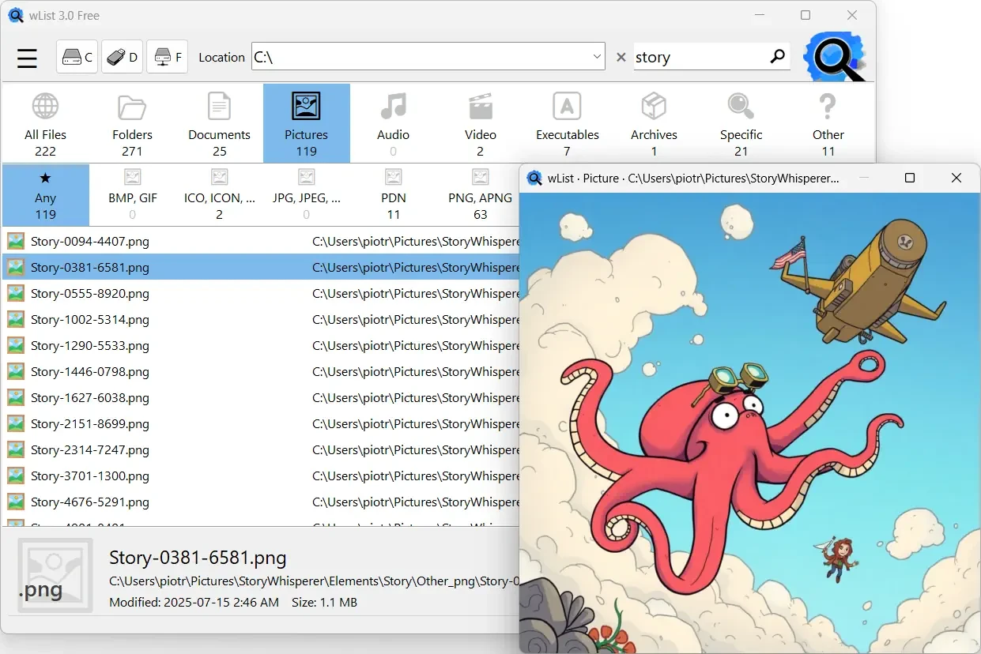Viewport: 981px width, 654px height.
Task: Click the octopus picture in preview window
Action: click(x=749, y=423)
